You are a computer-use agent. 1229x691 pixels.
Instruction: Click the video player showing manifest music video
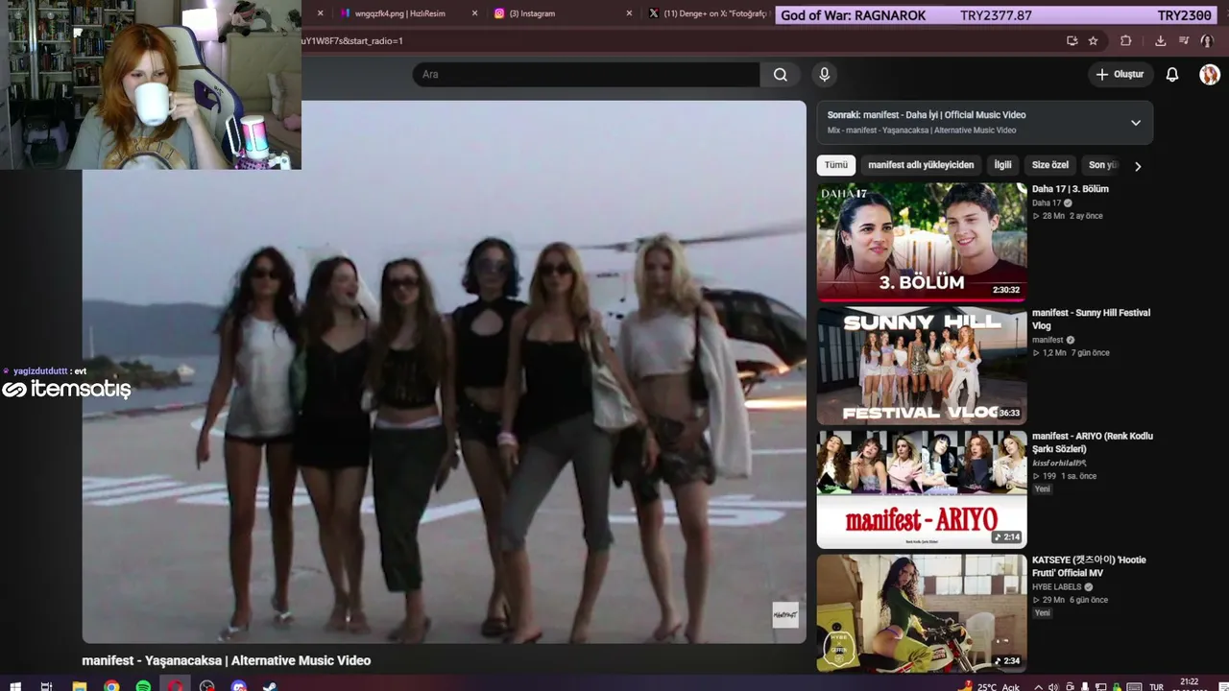(445, 372)
